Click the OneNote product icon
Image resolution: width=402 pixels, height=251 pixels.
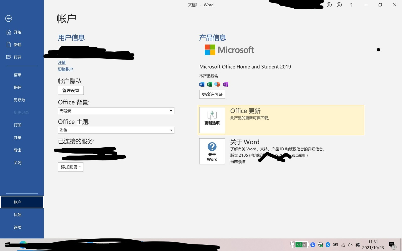(x=226, y=84)
